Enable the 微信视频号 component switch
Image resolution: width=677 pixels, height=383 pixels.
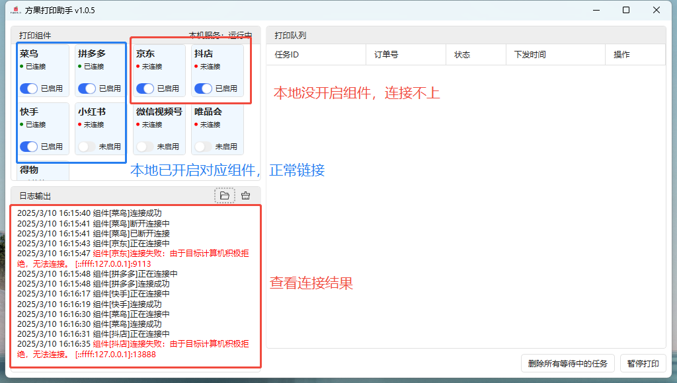coord(145,147)
